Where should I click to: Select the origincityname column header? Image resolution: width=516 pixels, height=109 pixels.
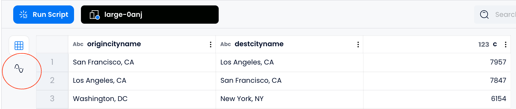142,44
